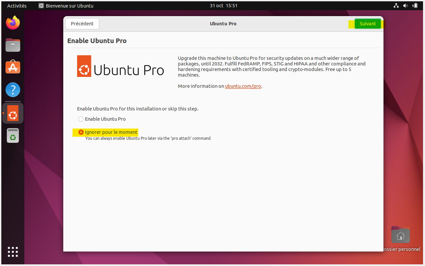Image resolution: width=425 pixels, height=266 pixels.
Task: Click the Ubuntu Pro logo image
Action: click(121, 66)
